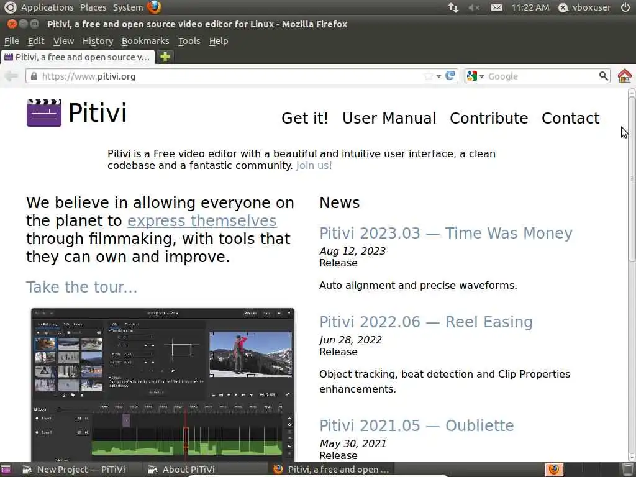
Task: Open Pitivi 2021.05 — Oubliette article
Action: click(x=417, y=426)
